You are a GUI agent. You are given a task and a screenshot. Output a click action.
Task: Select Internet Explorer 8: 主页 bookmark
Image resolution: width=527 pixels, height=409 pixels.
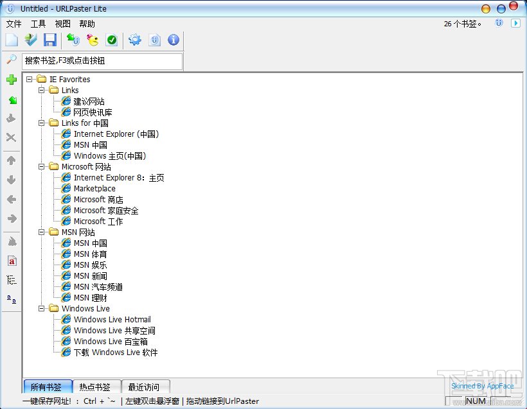click(x=119, y=178)
